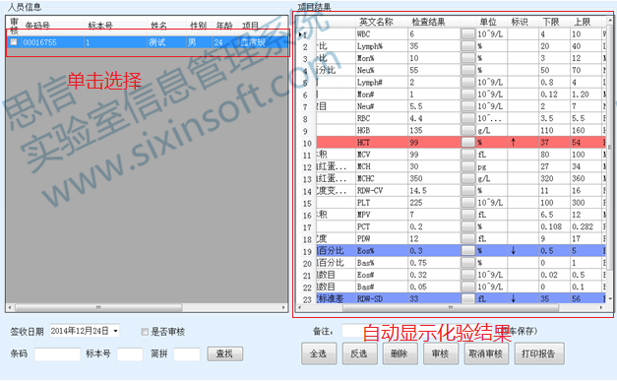This screenshot has height=381, width=617.
Task: Click the left arrow of the results horizontal scrollbar
Action: click(x=301, y=307)
